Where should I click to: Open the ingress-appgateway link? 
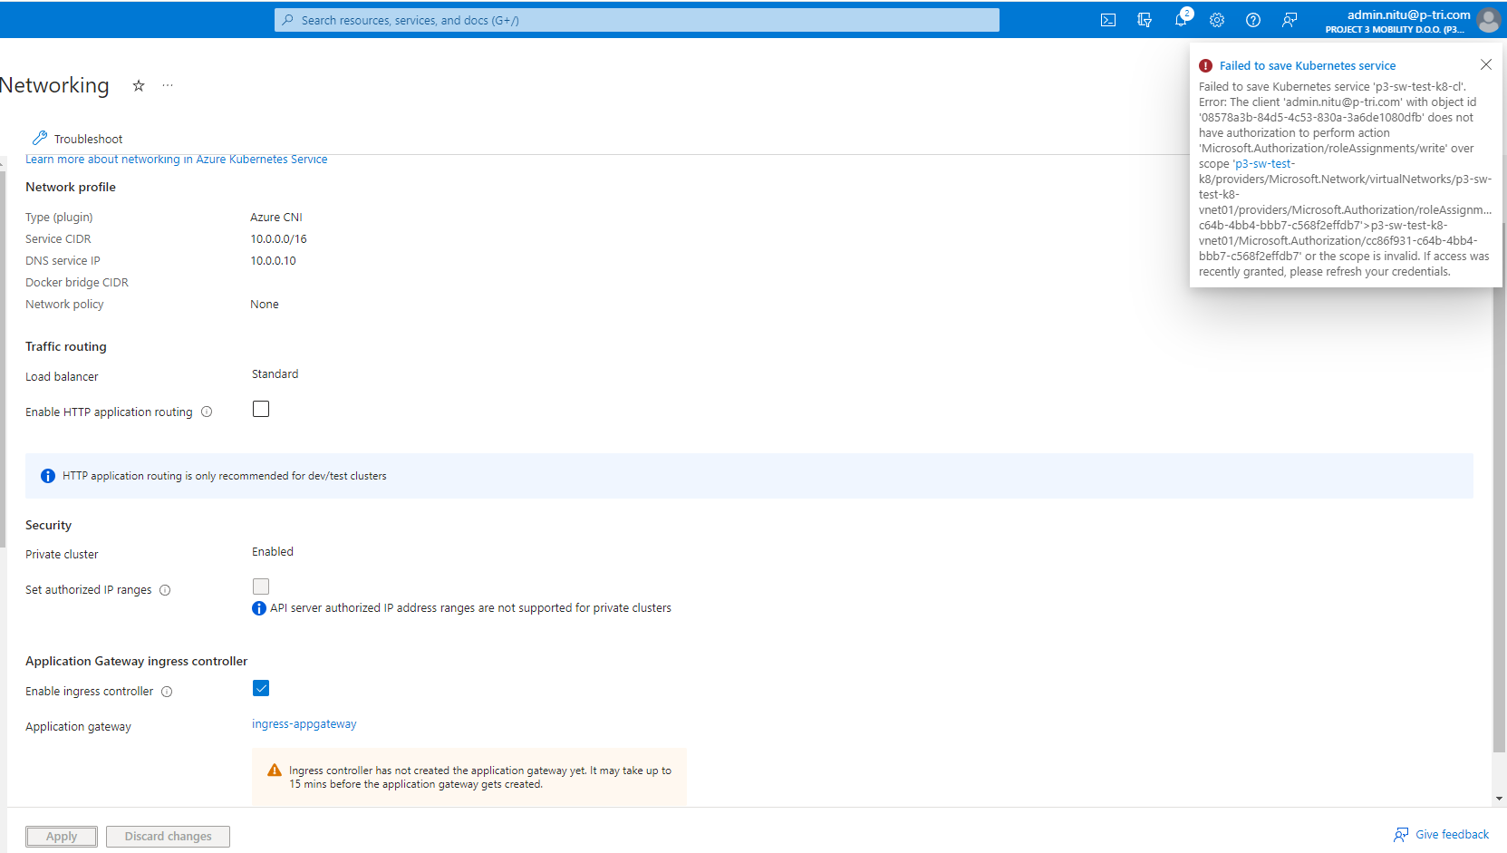(x=304, y=724)
